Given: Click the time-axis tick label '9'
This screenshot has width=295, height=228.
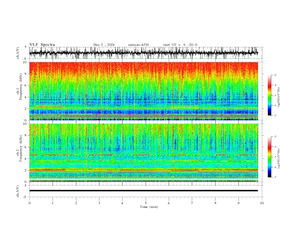Looking at the screenshot, I should tap(238, 203).
